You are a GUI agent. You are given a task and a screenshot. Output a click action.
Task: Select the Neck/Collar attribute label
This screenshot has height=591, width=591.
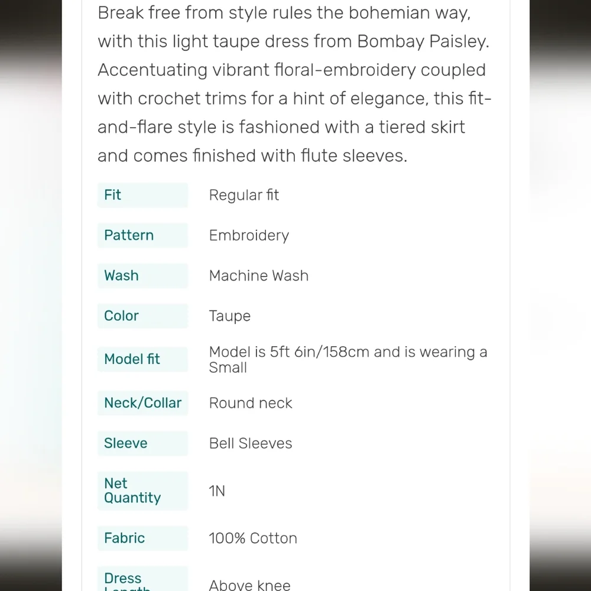(x=142, y=403)
